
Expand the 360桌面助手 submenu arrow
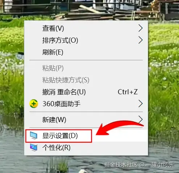[x=141, y=104]
